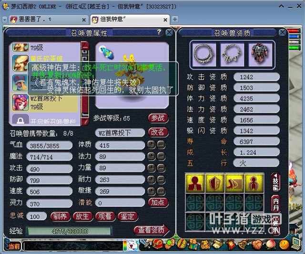Click the scroll map icon in bottom bar
The image size is (305, 254).
(x=218, y=244)
